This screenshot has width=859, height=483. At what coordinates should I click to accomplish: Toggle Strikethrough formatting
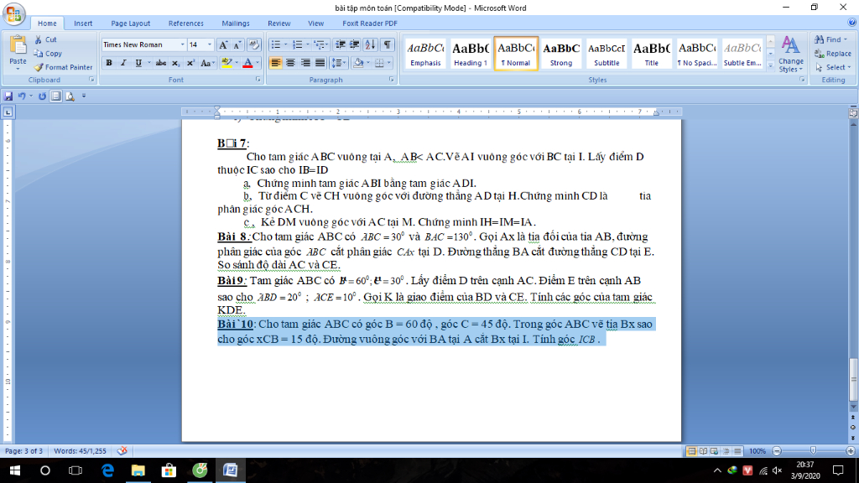tap(160, 63)
